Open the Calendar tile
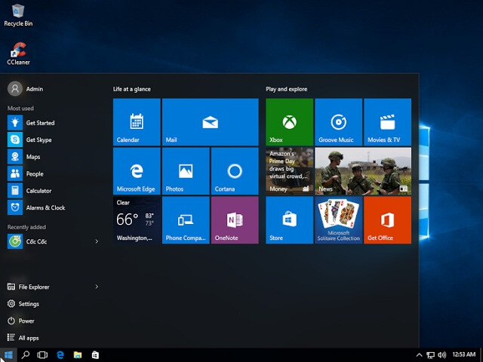This screenshot has width=483, height=362. [137, 122]
